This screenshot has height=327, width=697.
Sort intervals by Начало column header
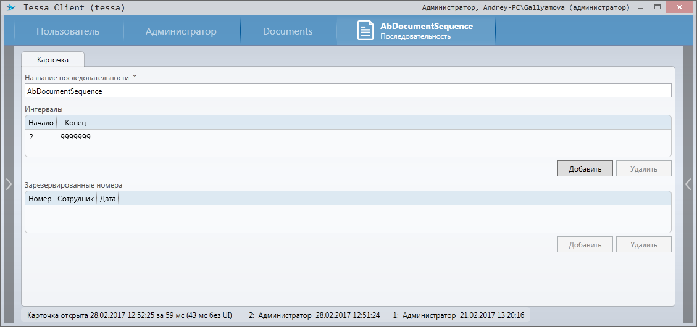[41, 123]
